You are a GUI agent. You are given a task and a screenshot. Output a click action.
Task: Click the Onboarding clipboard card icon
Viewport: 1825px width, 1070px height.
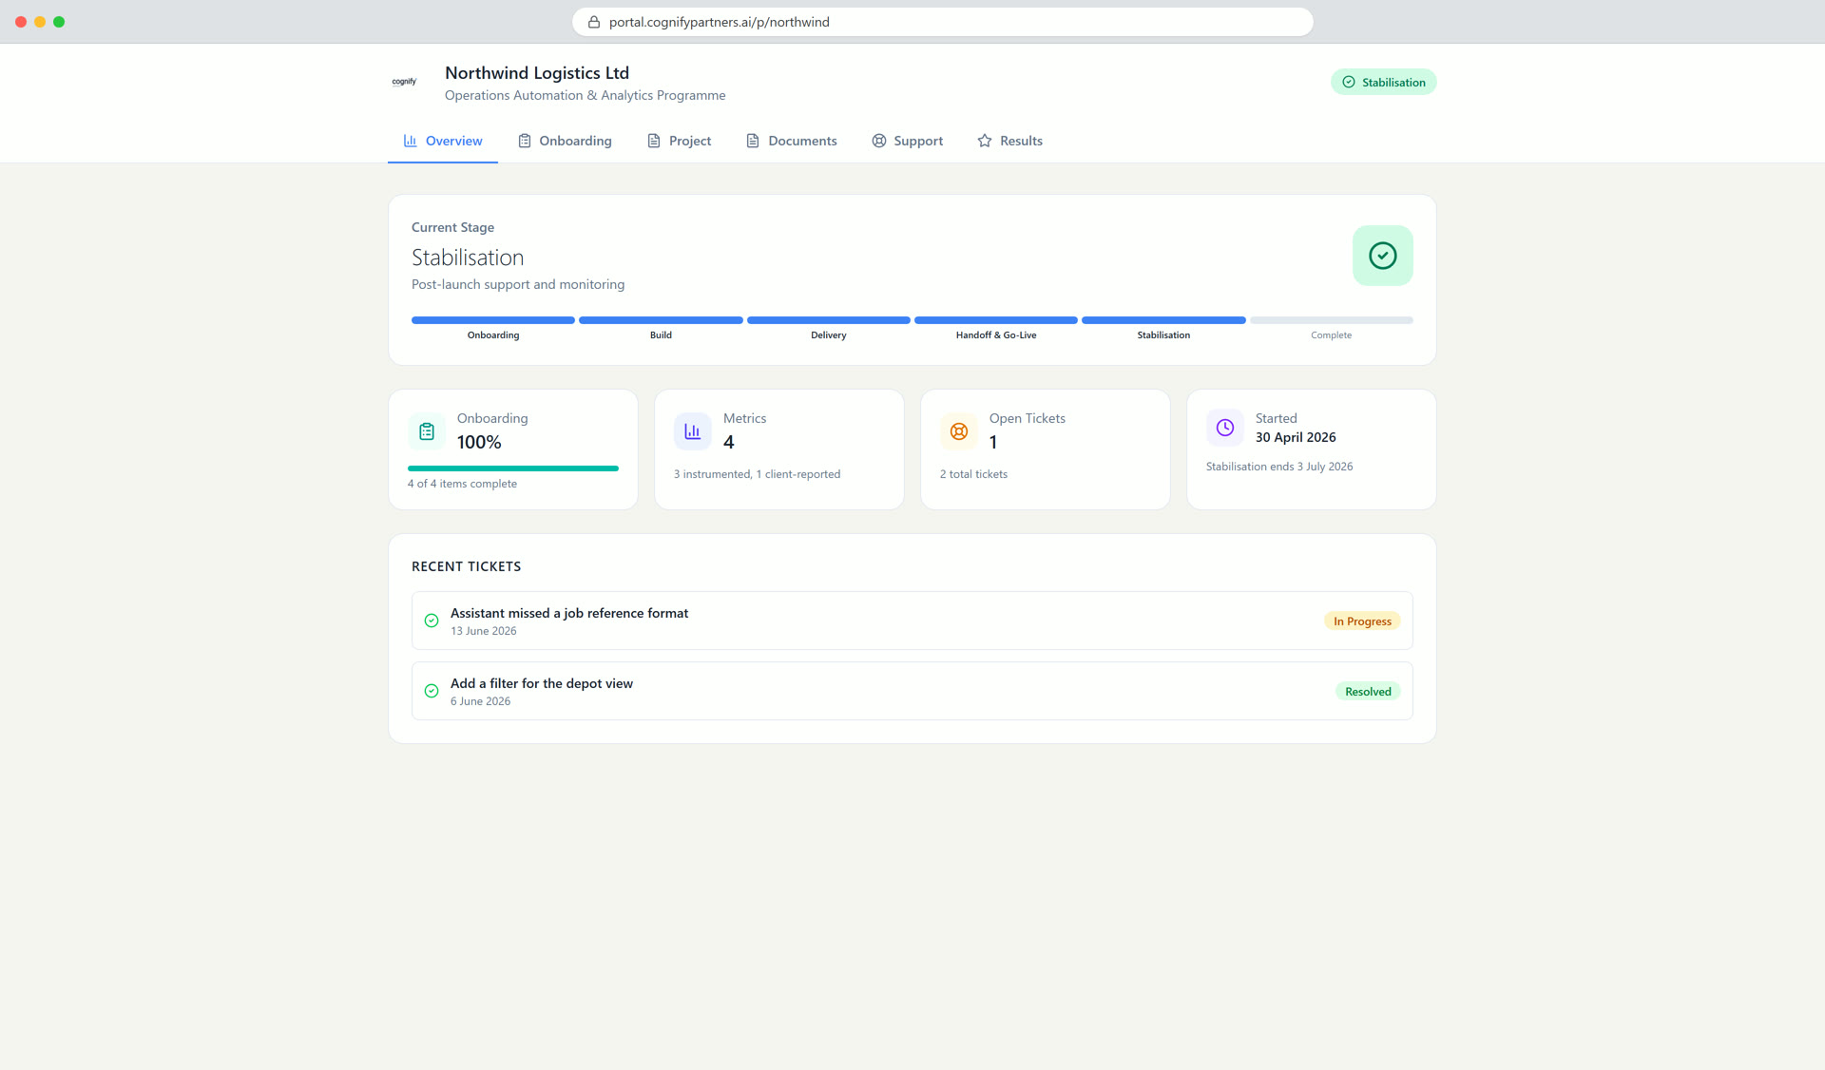pyautogui.click(x=427, y=431)
